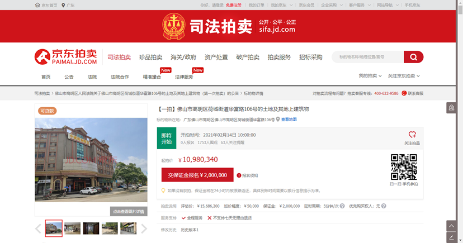Select the fourth thumbnail with trees
This screenshot has height=243, width=463.
110,228
